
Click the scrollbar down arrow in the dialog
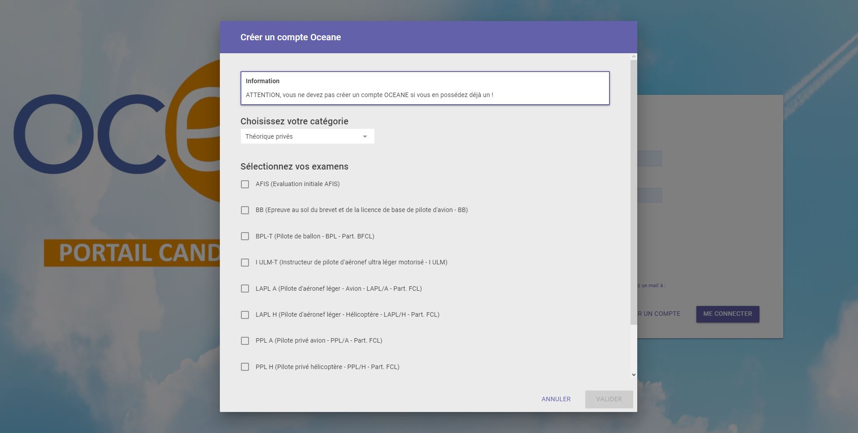[634, 375]
